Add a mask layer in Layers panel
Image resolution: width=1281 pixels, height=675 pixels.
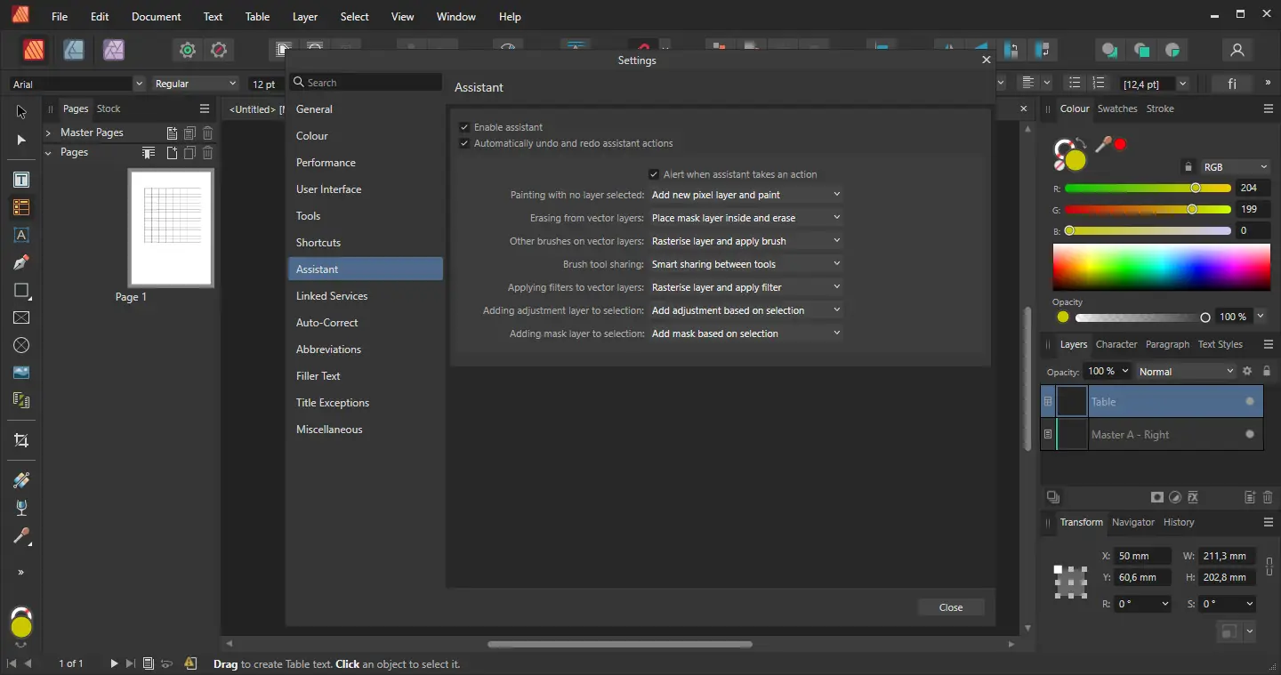[1156, 498]
